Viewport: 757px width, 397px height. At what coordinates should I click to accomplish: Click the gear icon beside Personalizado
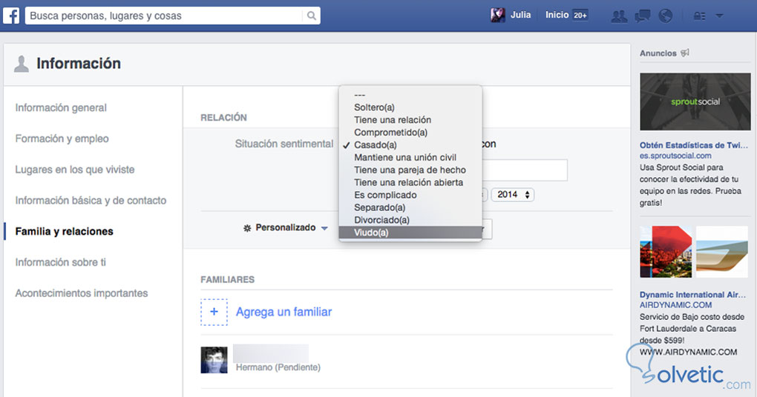(247, 228)
